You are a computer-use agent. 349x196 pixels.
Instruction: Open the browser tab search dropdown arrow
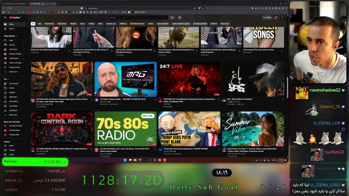pos(271,4)
